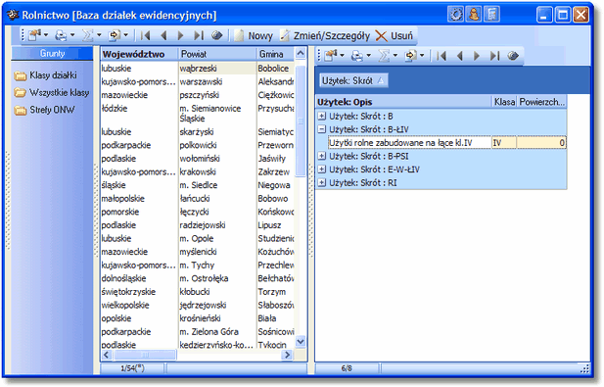Click the Użytek: Skrót grouping chip
The image size is (604, 387).
pos(353,80)
